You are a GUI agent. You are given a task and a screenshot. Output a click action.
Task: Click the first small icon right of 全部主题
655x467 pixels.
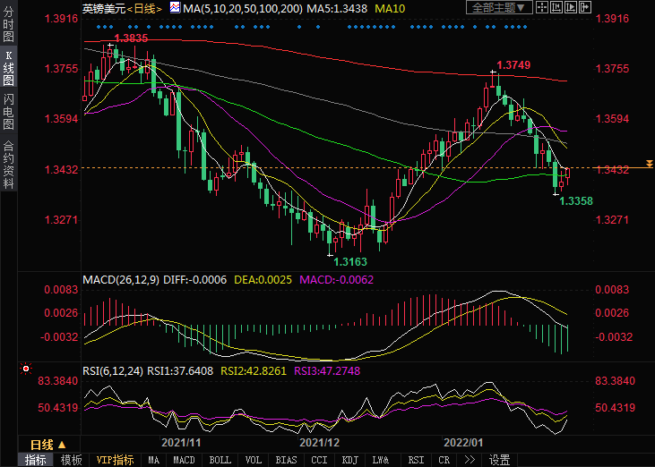click(539, 8)
